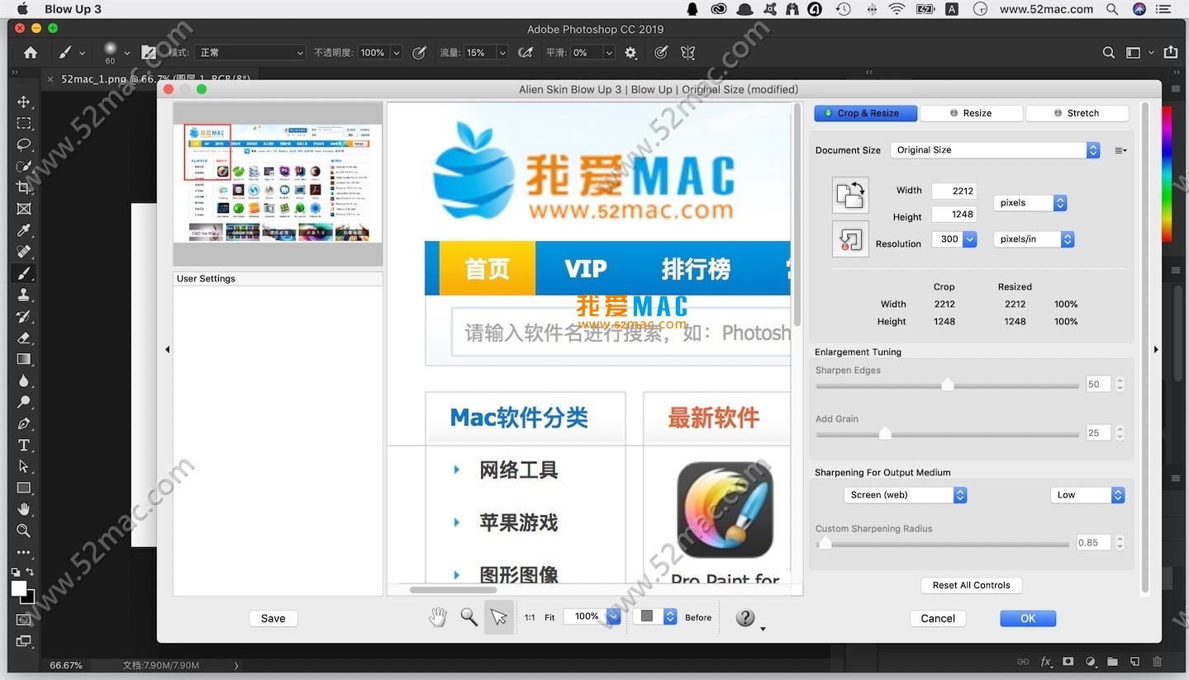
Task: Select the Spot Healing Brush tool
Action: 24,252
